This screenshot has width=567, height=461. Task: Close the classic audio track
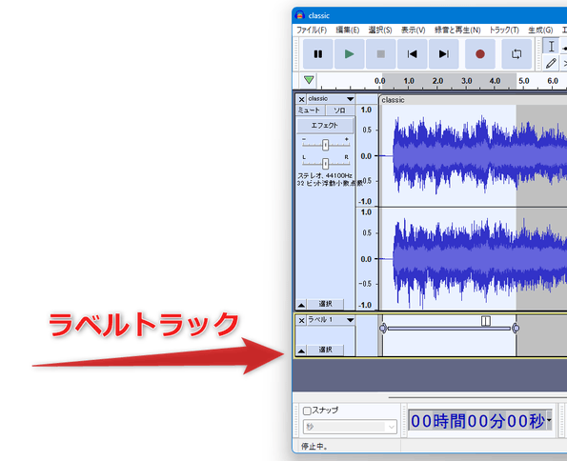pyautogui.click(x=301, y=99)
